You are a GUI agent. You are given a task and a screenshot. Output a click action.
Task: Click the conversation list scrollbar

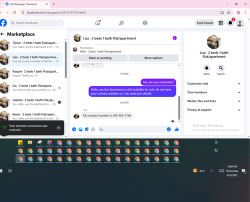click(x=66, y=59)
